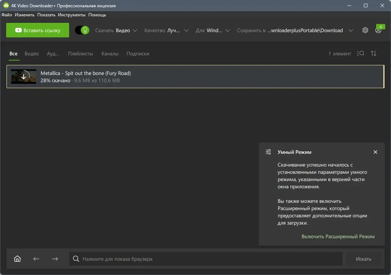Click the YouTube icon in Вставить ссылку
Viewport: 391px width, 275px height.
pyautogui.click(x=18, y=30)
